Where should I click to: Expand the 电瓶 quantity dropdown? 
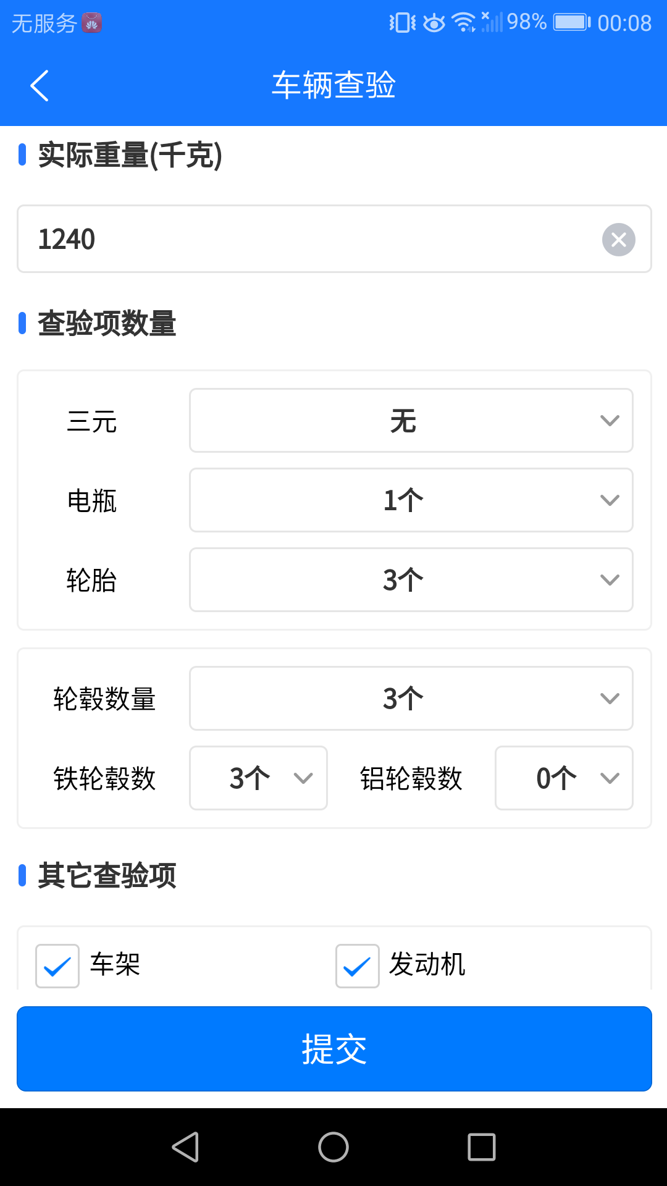point(411,500)
